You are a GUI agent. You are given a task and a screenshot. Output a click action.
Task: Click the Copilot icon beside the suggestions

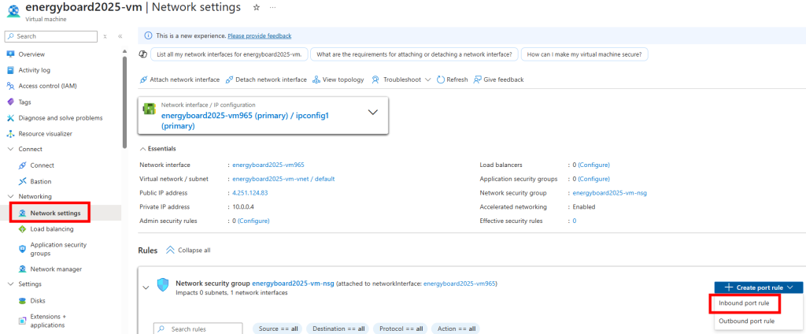point(143,54)
